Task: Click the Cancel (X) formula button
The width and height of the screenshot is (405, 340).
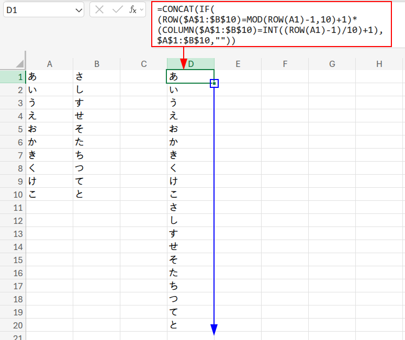Action: click(x=100, y=10)
